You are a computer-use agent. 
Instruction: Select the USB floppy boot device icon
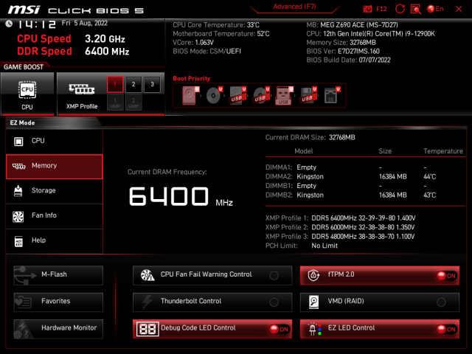tap(308, 96)
